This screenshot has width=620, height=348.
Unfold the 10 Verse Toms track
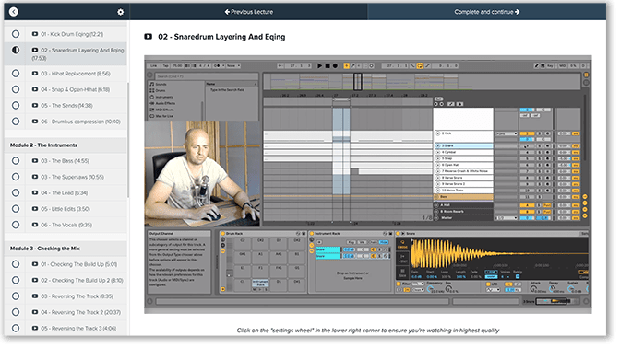tap(437, 191)
